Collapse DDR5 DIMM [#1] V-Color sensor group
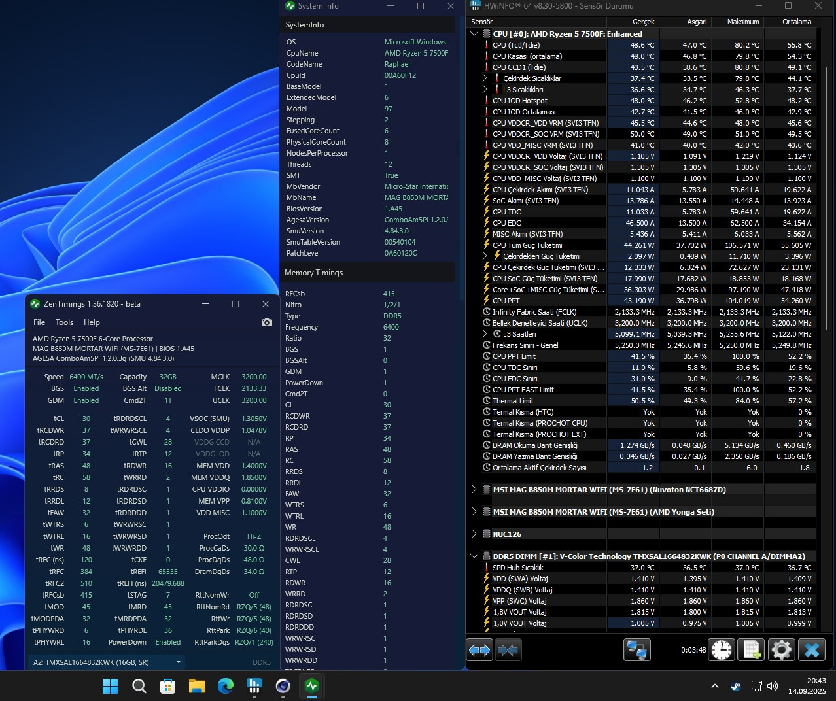The height and width of the screenshot is (701, 836). (474, 556)
